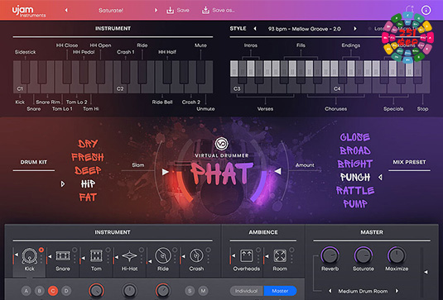
Task: Choose the FAT drum kit
Action: click(x=88, y=197)
